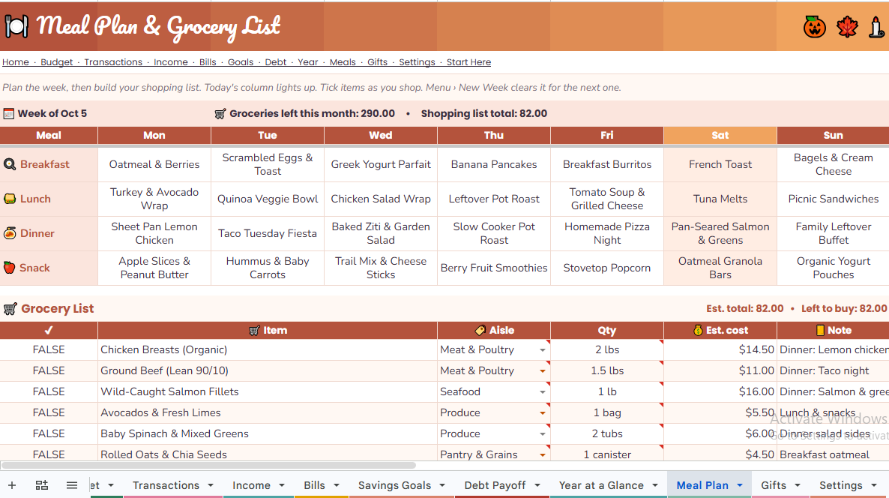Open the Transactions tab's dropdown arrow

pos(211,485)
